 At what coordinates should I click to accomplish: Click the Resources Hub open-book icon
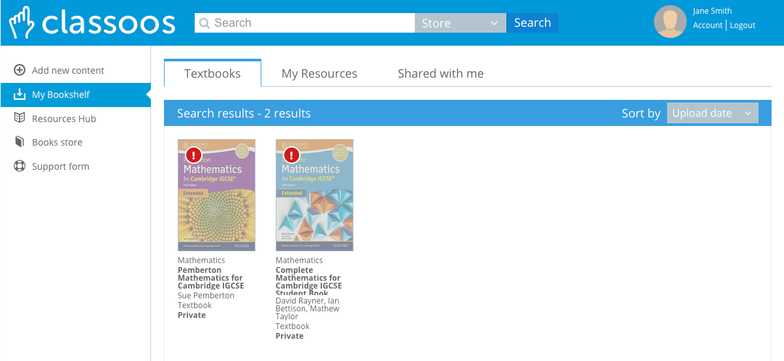click(20, 118)
